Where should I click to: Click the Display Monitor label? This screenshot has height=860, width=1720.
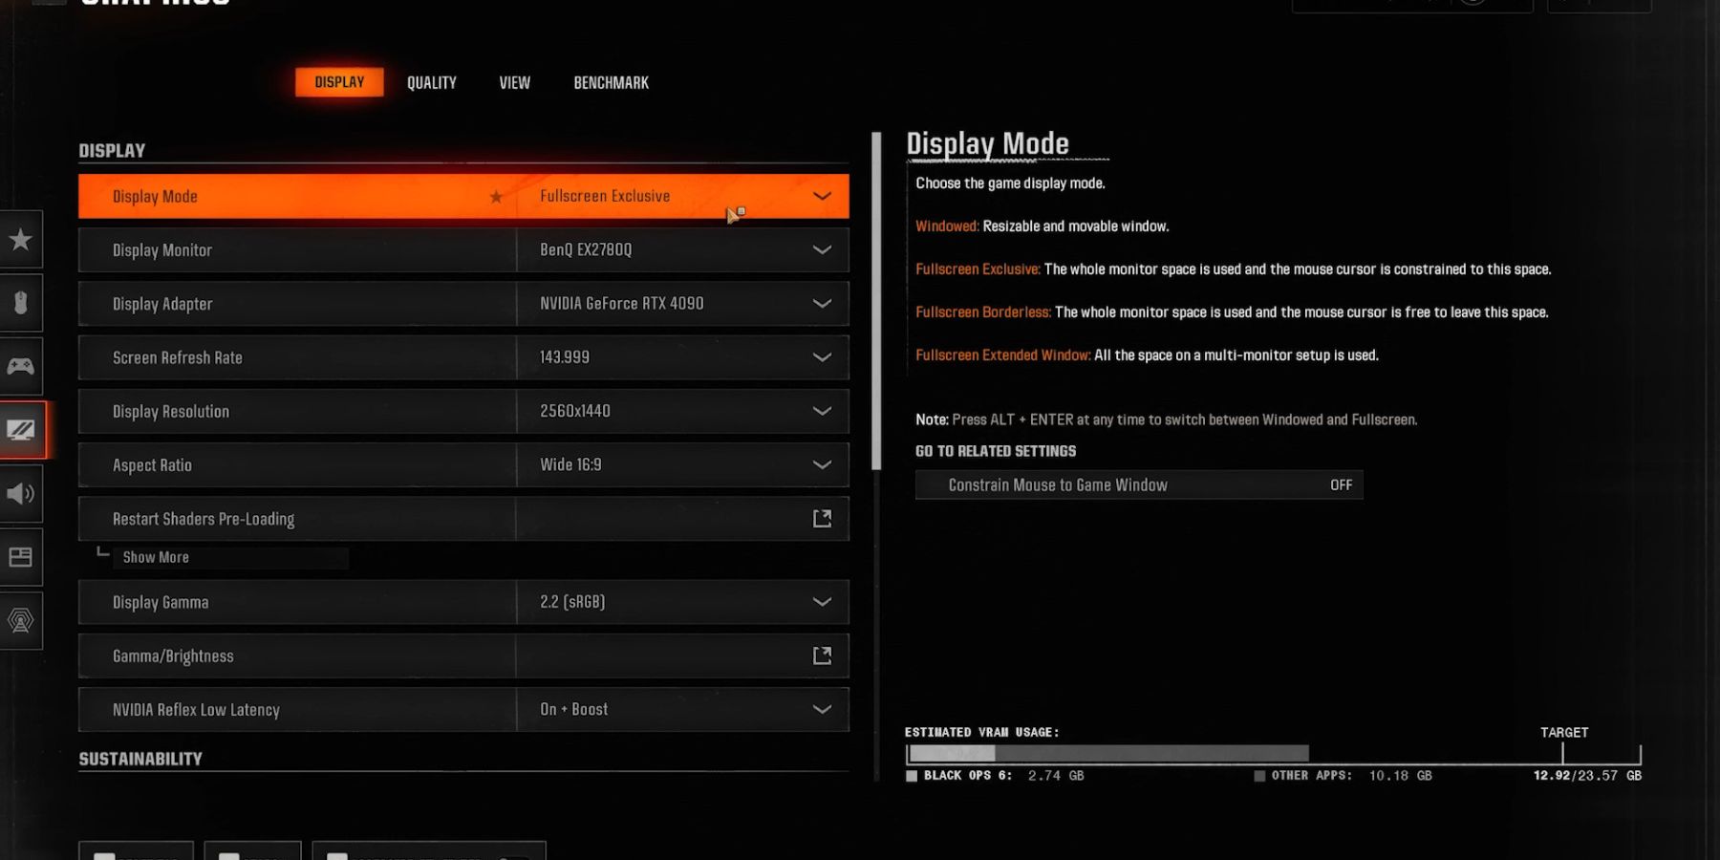[x=162, y=250]
